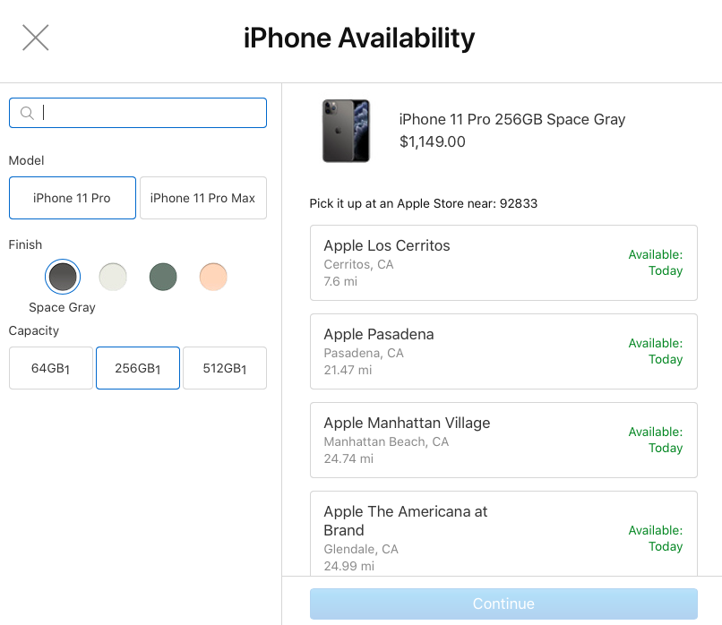
Task: Focus the zip code search field
Action: tap(138, 113)
